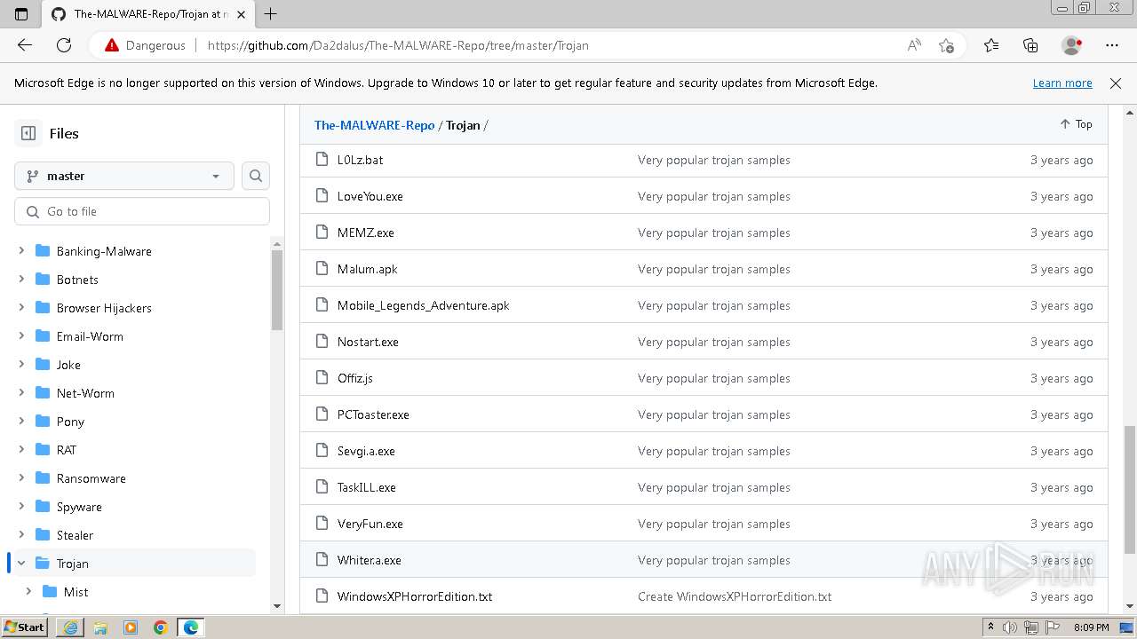Expand the Net-Worm folder chevron
The image size is (1137, 639).
pos(21,393)
